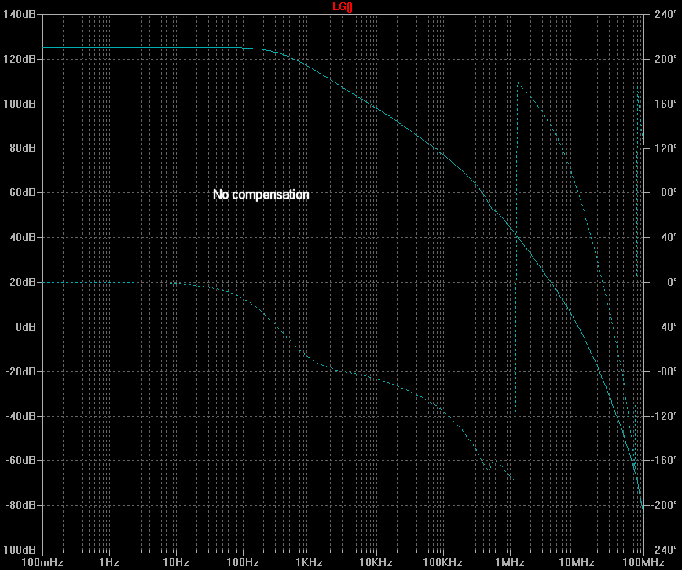This screenshot has height=570, width=682.
Task: Click the -120° phase axis label
Action: click(x=665, y=416)
